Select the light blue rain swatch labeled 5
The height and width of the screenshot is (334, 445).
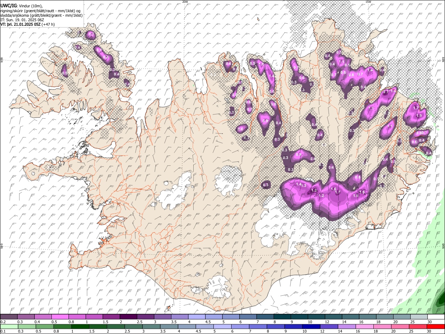(222, 326)
